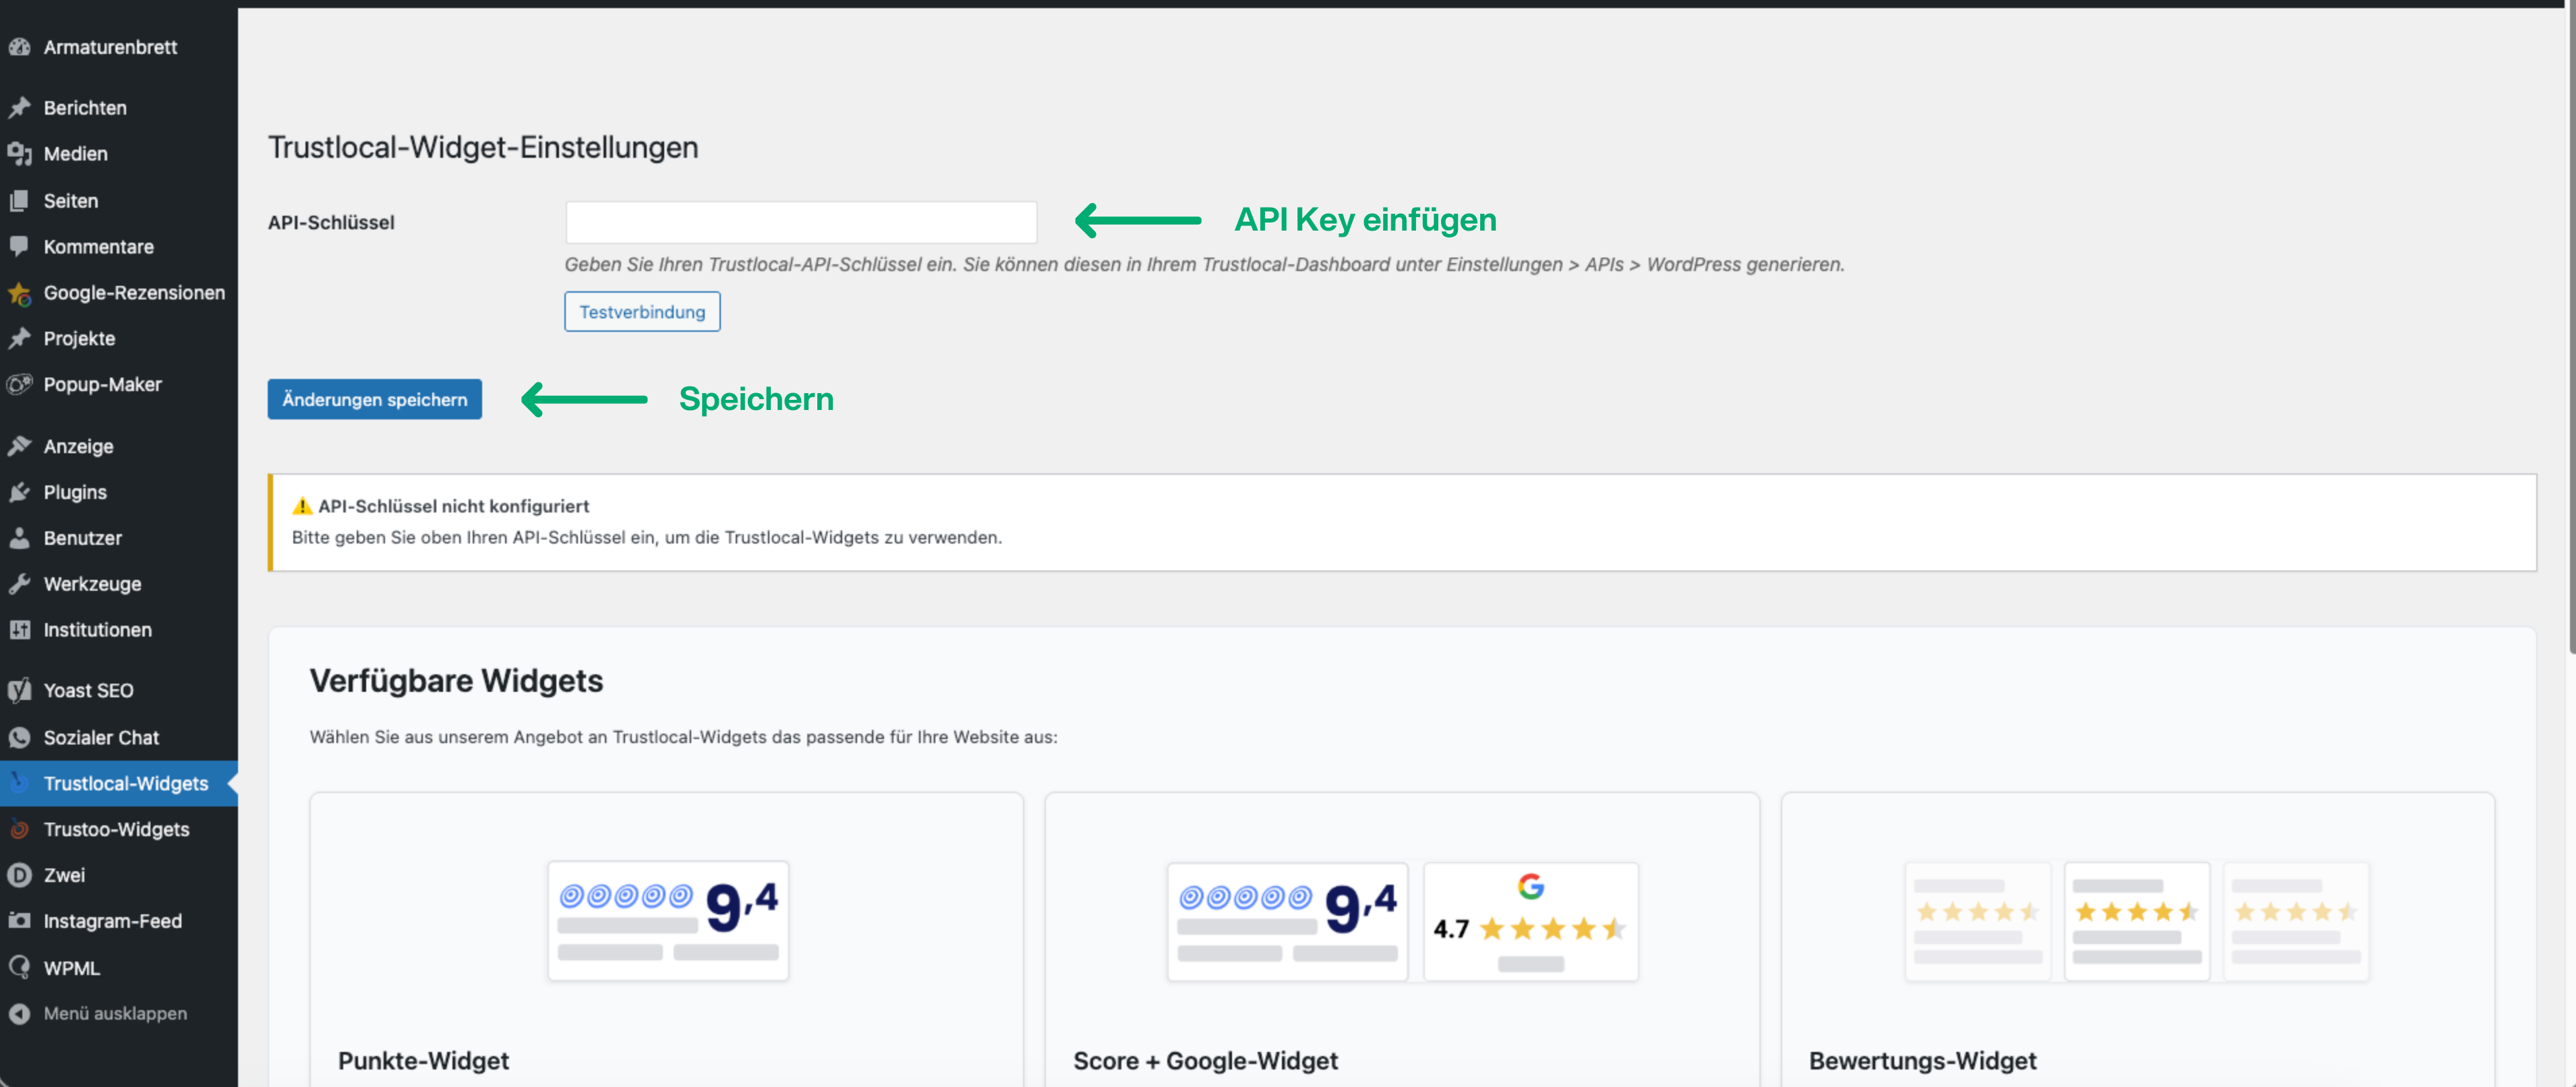This screenshot has width=2576, height=1087.
Task: Click the Punkte-Widget title
Action: coord(423,1060)
